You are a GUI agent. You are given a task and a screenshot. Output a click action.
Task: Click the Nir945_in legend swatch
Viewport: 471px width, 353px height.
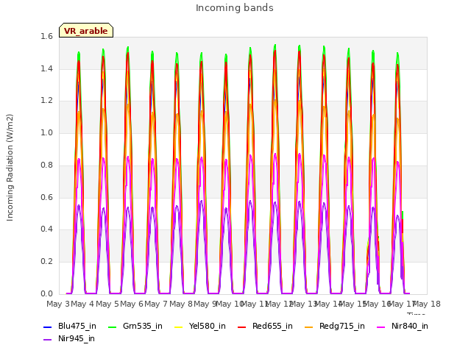click(x=47, y=340)
